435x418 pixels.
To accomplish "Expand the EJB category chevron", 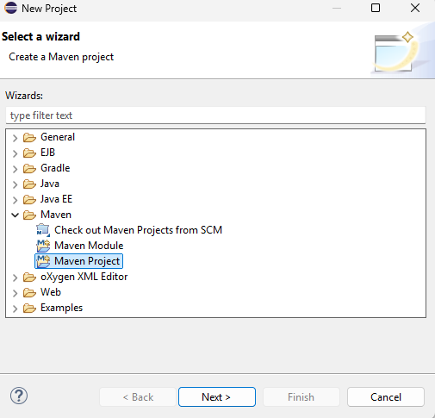I will (16, 153).
